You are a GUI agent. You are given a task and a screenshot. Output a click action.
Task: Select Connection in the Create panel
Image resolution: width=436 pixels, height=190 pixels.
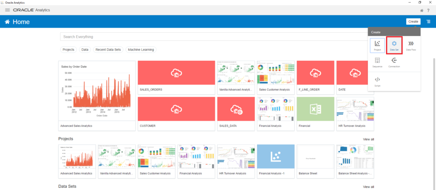[394, 62]
